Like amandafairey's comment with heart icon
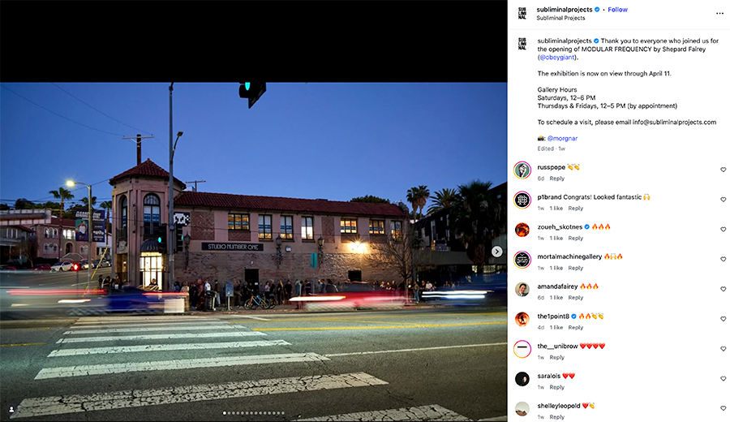This screenshot has height=422, width=730. [x=723, y=289]
